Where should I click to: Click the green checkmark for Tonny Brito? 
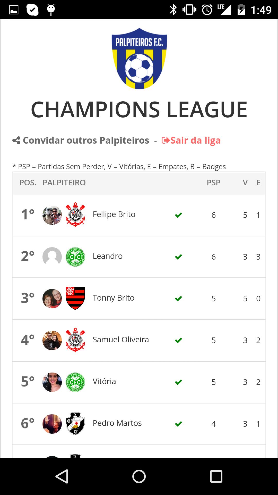point(178,299)
